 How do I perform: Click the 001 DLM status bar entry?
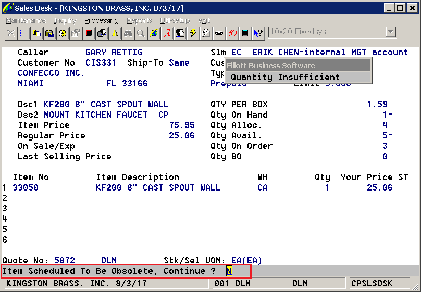[232, 284]
